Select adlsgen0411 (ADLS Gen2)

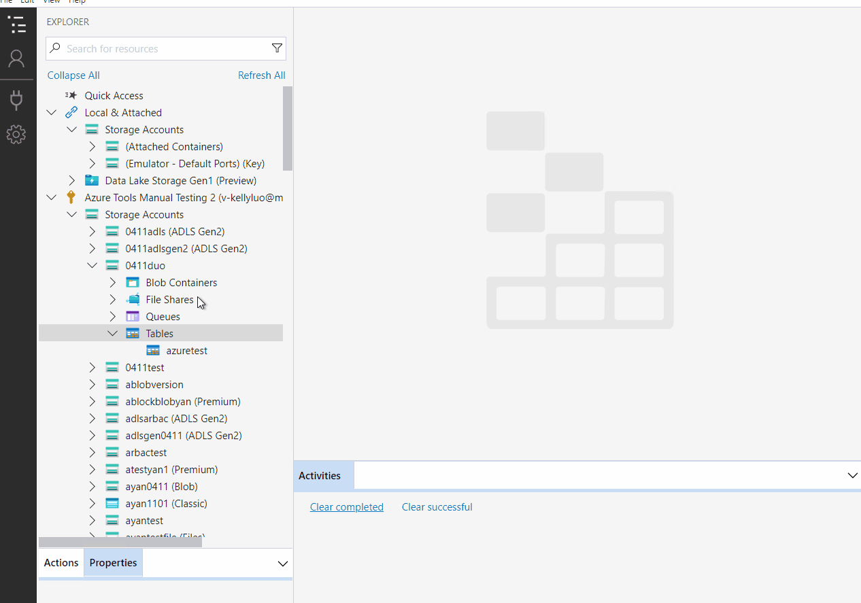184,436
